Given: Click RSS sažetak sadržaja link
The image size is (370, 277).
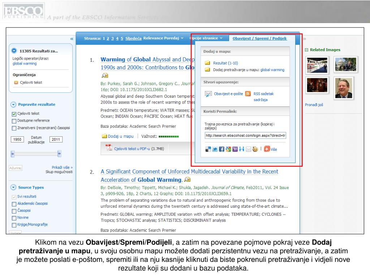Looking at the screenshot, I should 263,97.
